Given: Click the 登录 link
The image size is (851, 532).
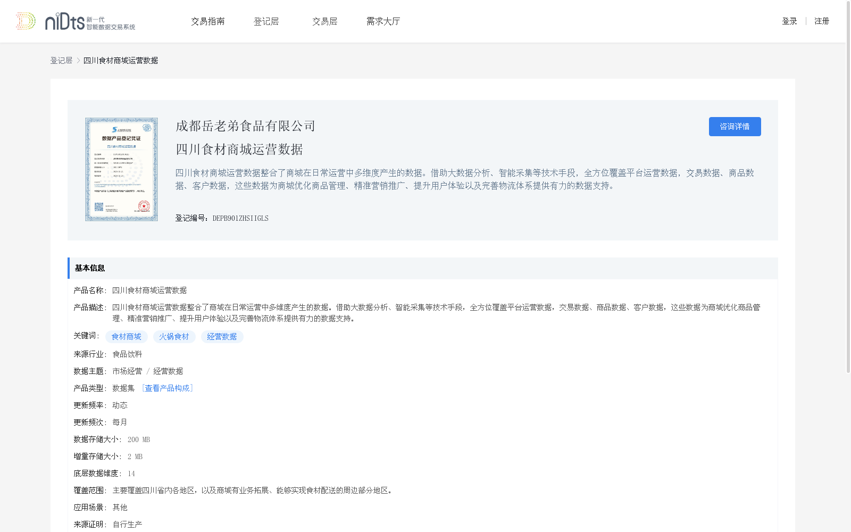Looking at the screenshot, I should click(789, 21).
